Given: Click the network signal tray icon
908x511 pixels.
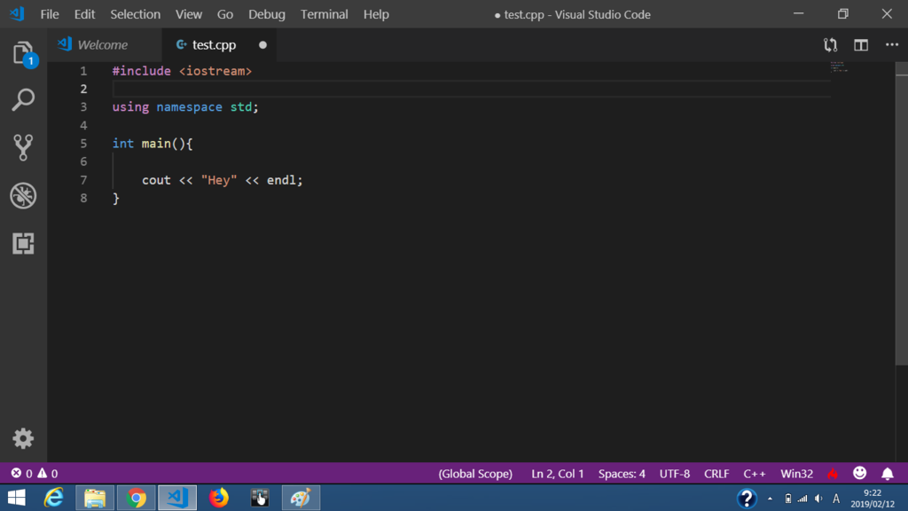Looking at the screenshot, I should pos(802,499).
